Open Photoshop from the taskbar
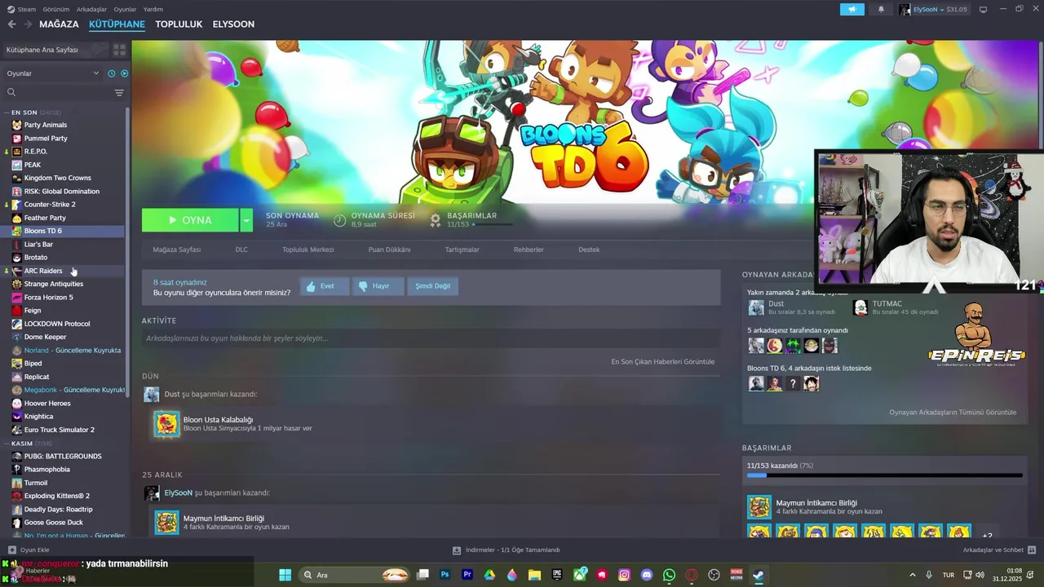The image size is (1044, 587). 445,575
